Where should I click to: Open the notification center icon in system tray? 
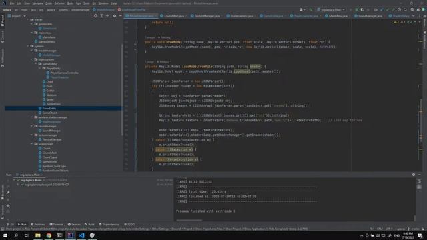[x=420, y=235]
